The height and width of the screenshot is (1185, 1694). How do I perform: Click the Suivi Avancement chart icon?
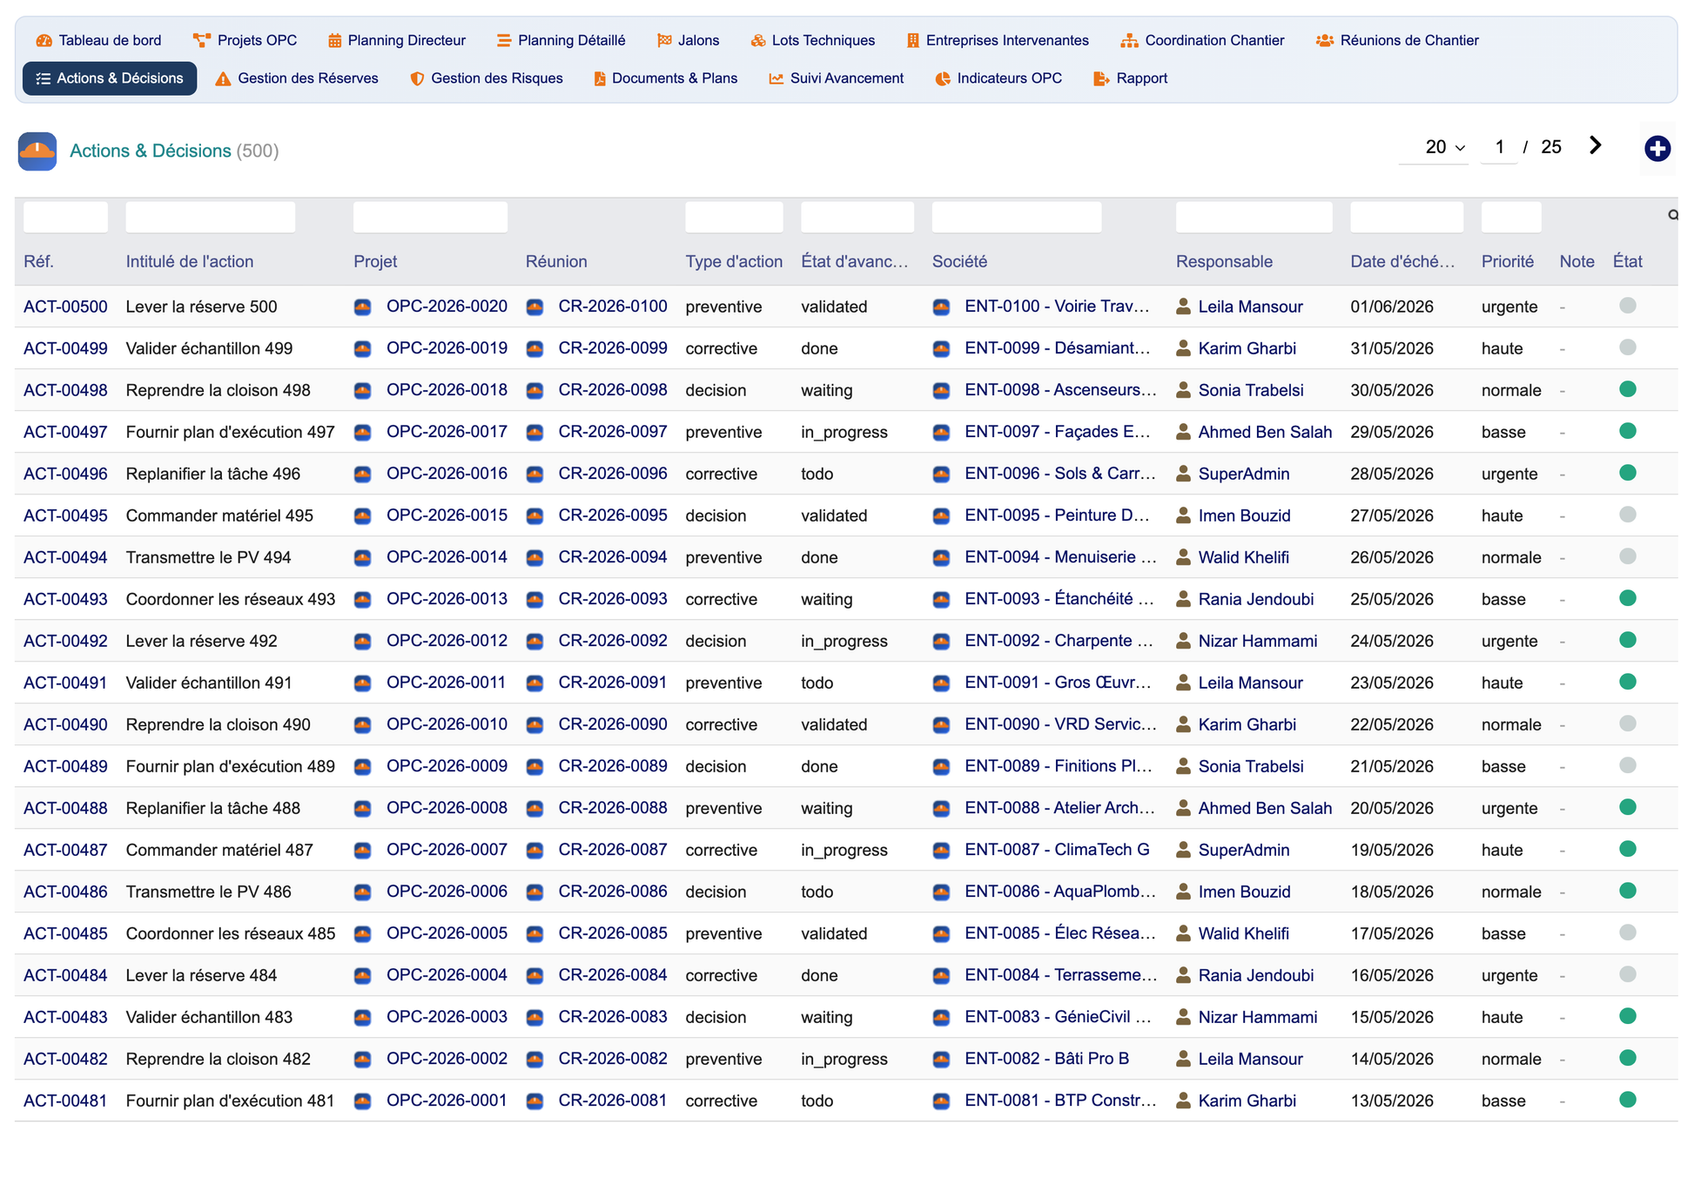tap(776, 78)
